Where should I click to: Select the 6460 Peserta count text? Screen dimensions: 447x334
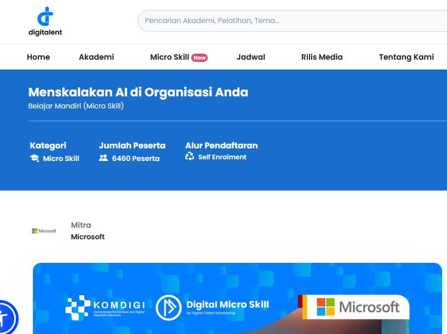click(x=136, y=158)
